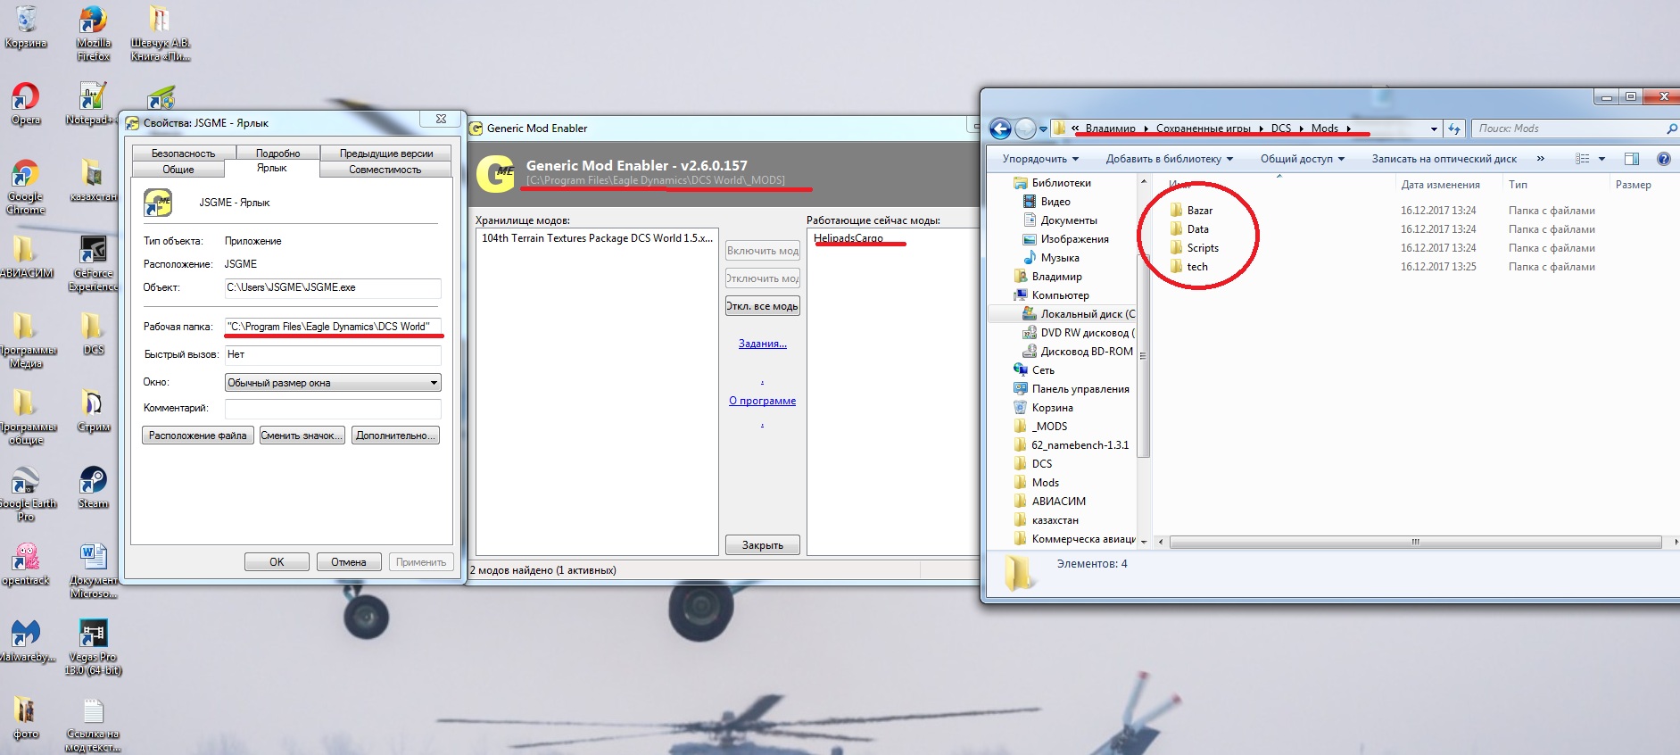Open Explorer help question mark icon
Viewport: 1680px width, 755px height.
coord(1663,159)
